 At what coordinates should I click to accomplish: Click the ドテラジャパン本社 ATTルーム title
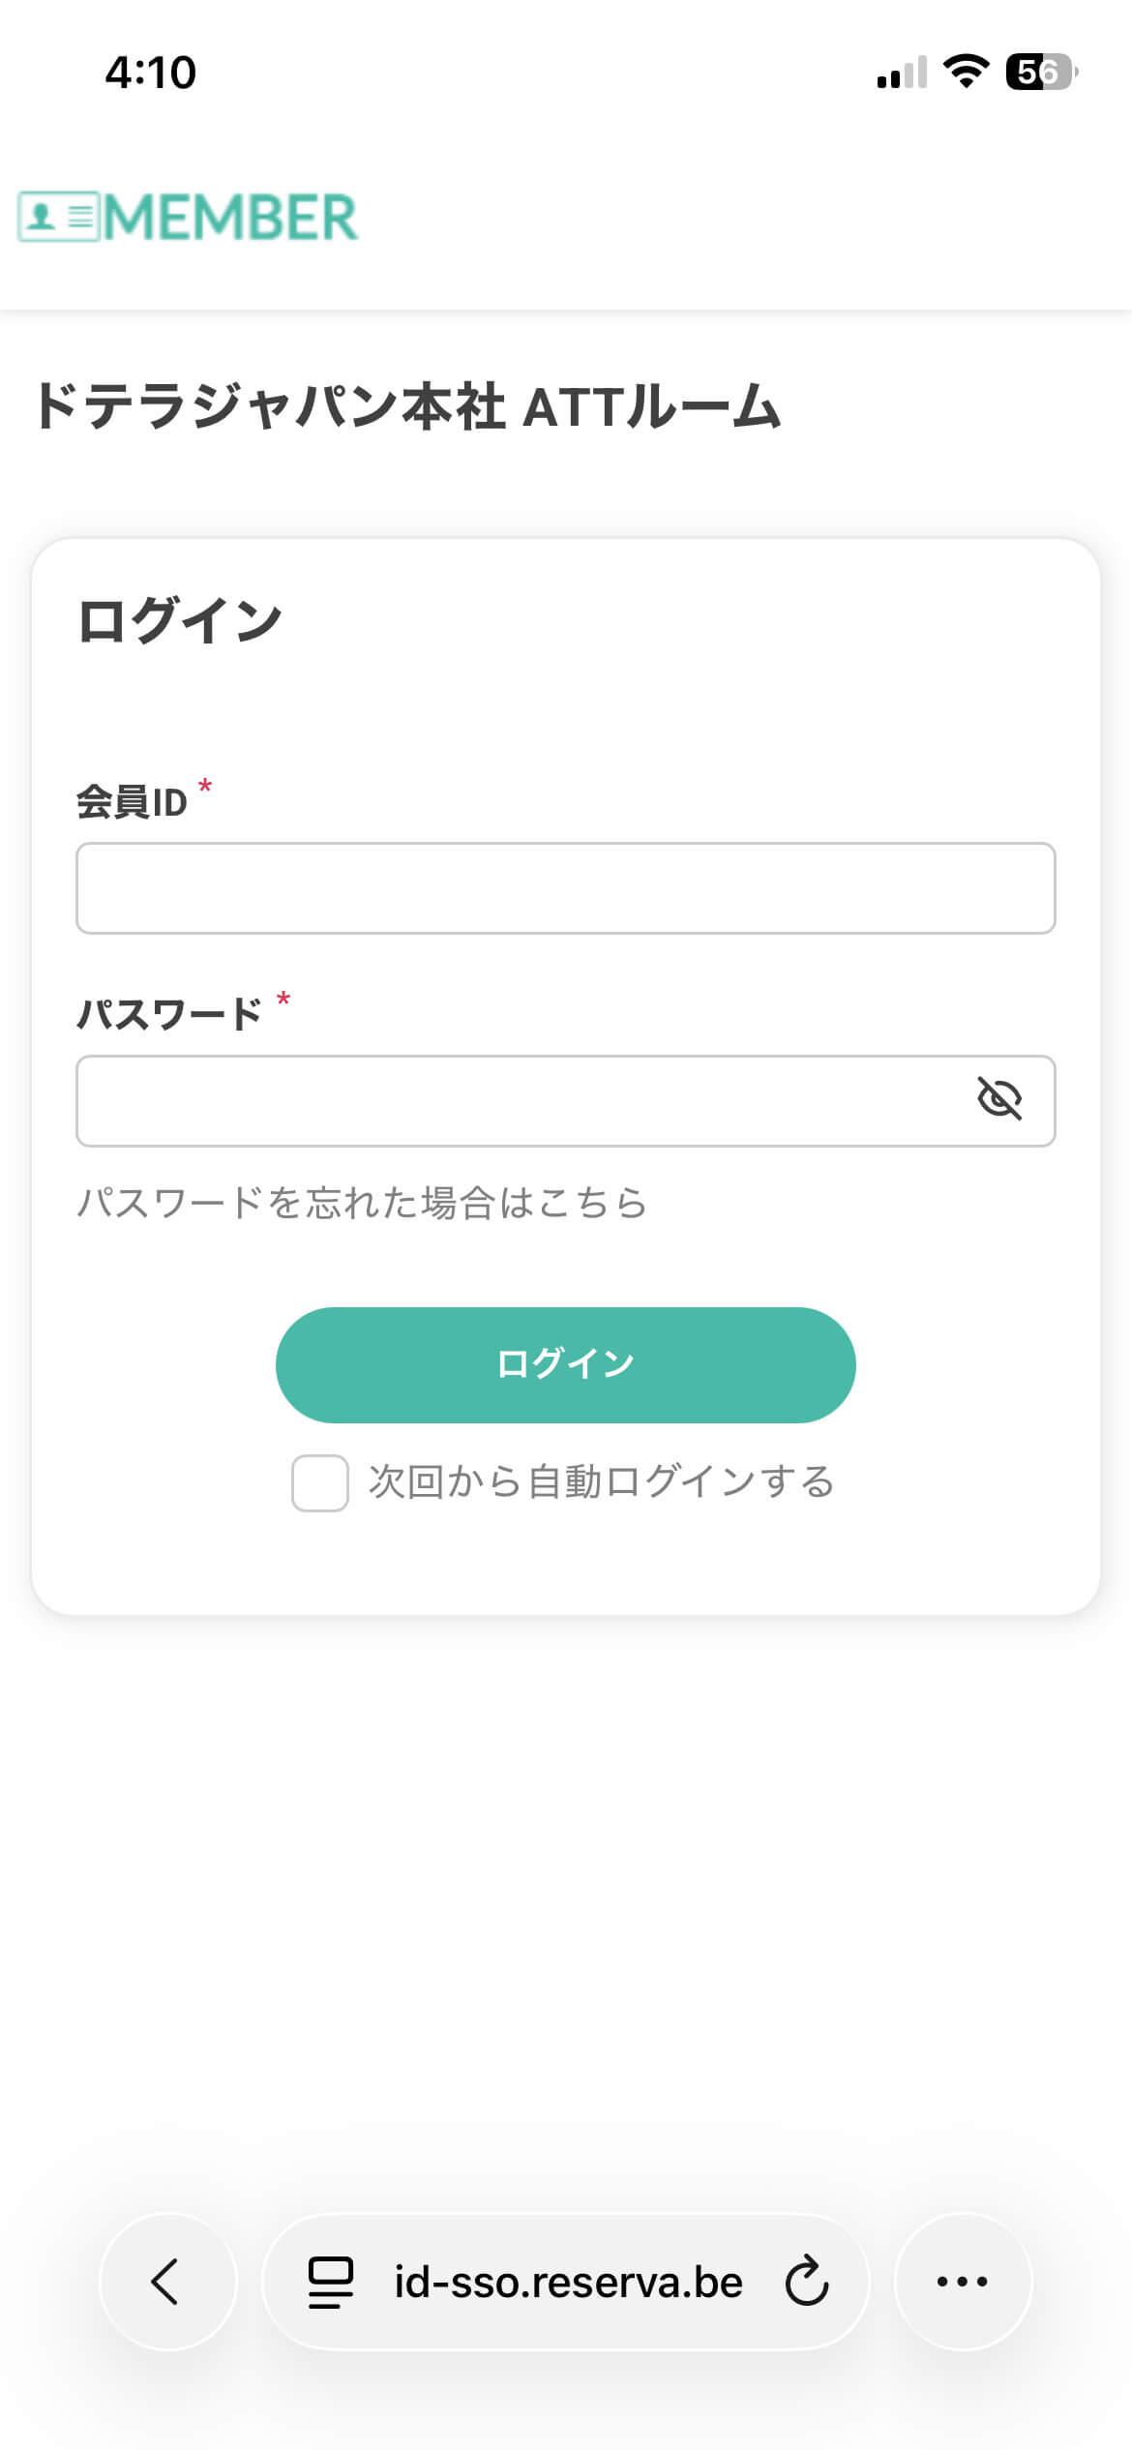(x=407, y=406)
